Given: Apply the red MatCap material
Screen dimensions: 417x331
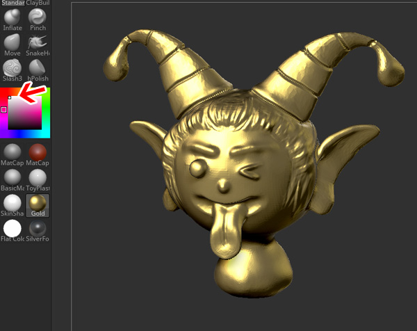Looking at the screenshot, I should [x=38, y=152].
